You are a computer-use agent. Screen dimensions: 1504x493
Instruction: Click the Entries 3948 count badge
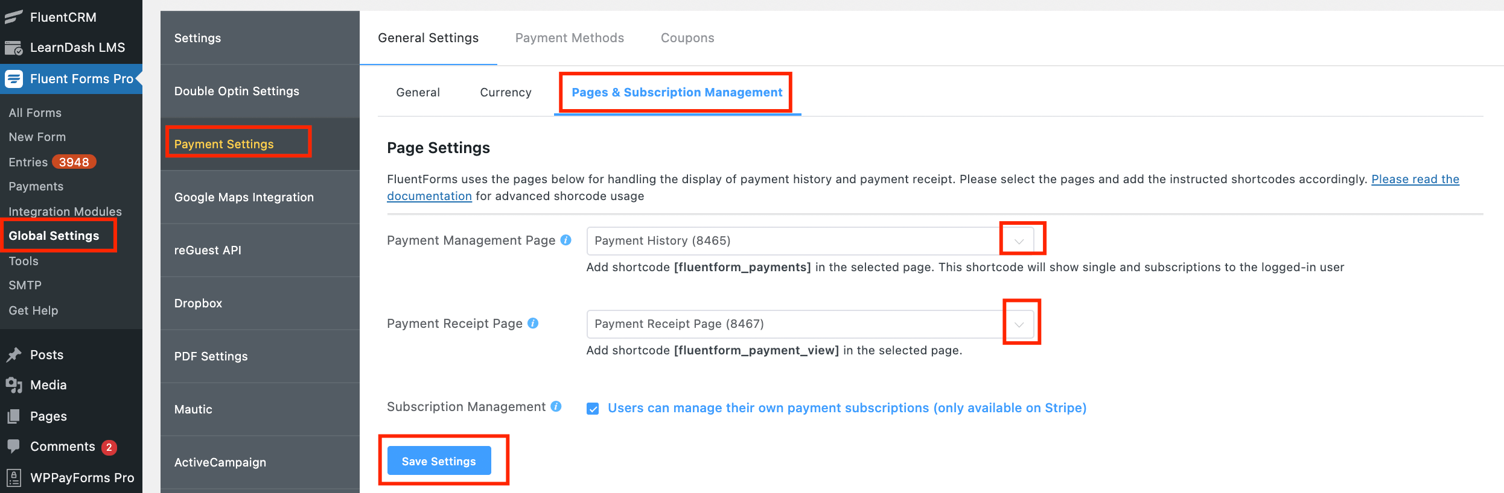[74, 162]
